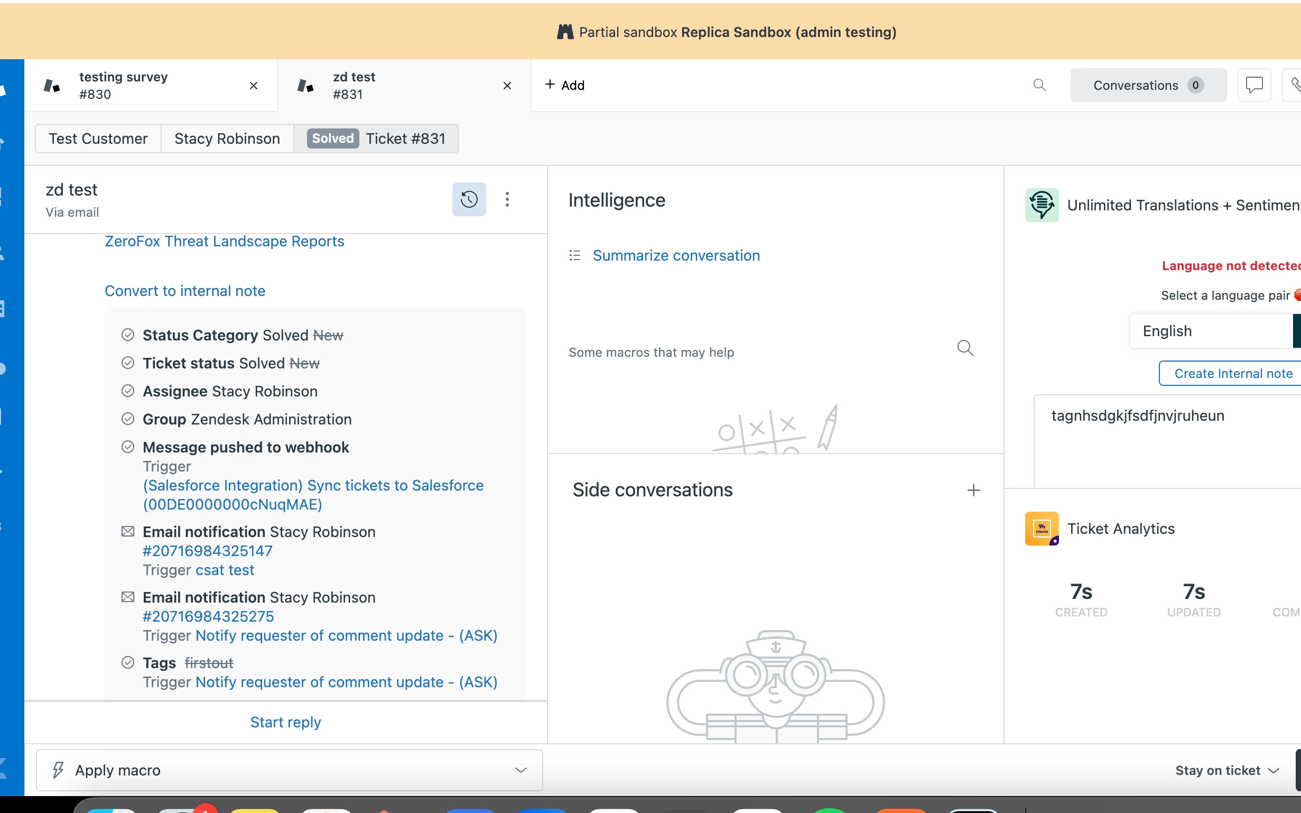The height and width of the screenshot is (813, 1301).
Task: Close the zd test #831 tab
Action: pos(507,86)
